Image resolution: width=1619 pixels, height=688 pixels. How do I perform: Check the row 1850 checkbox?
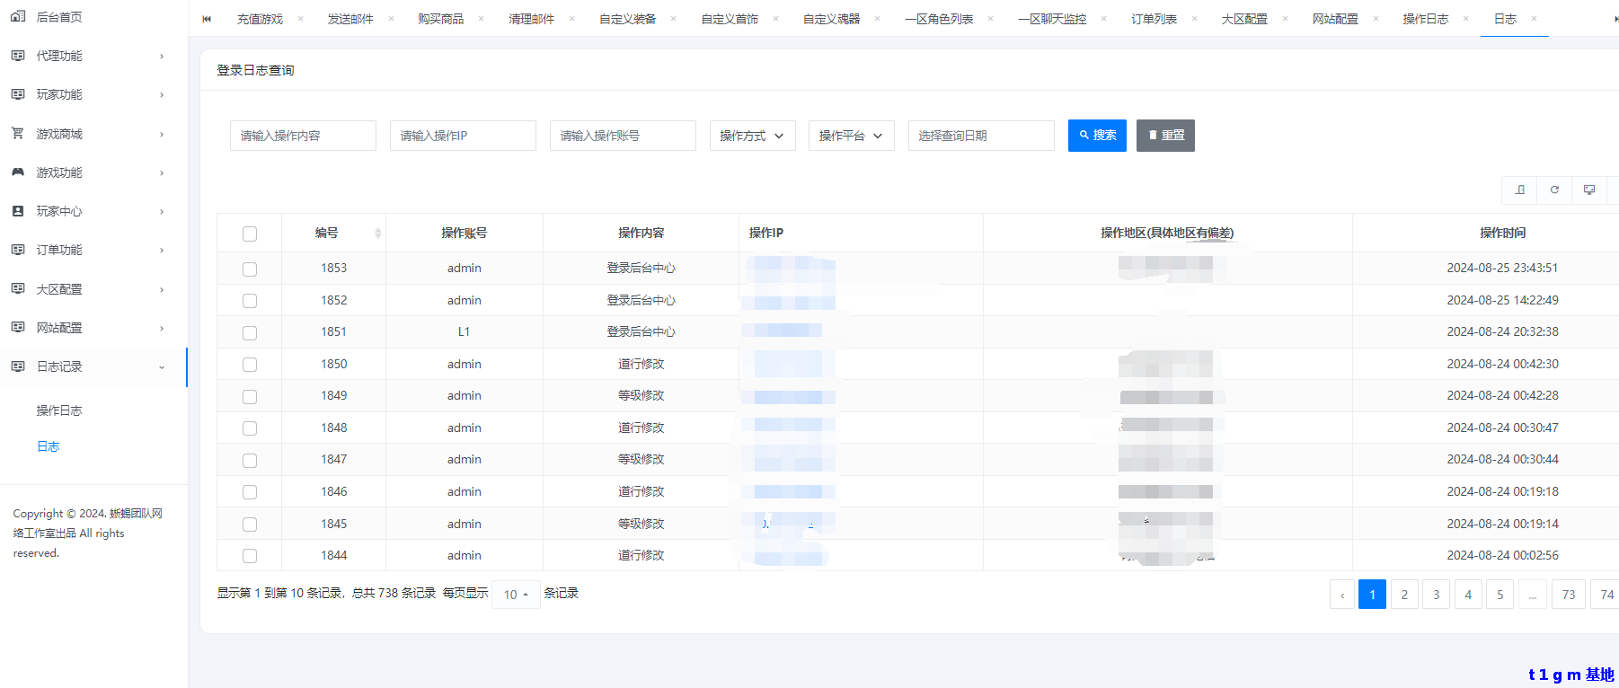(x=250, y=365)
